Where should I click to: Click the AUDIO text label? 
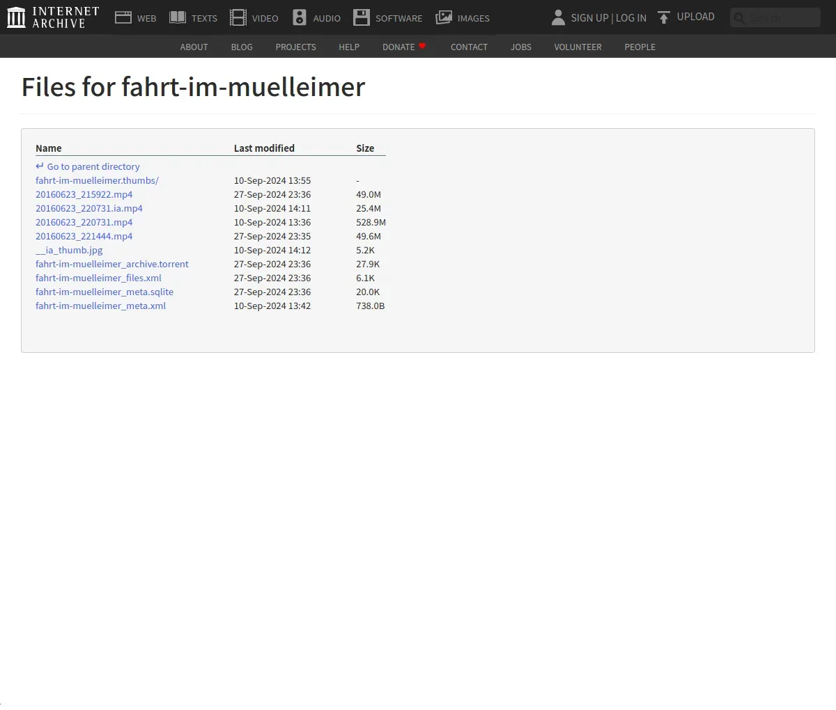[327, 19]
